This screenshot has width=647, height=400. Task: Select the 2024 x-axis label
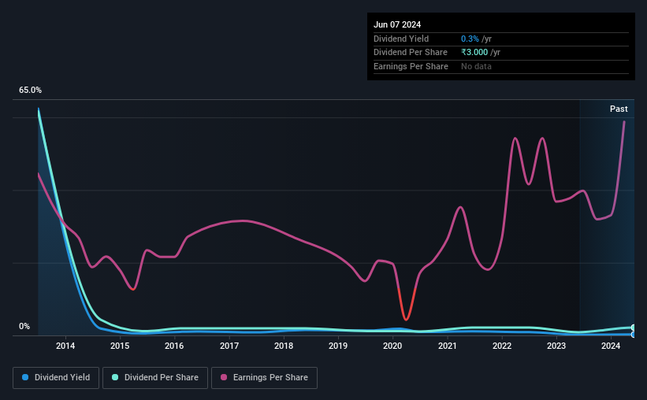611,346
